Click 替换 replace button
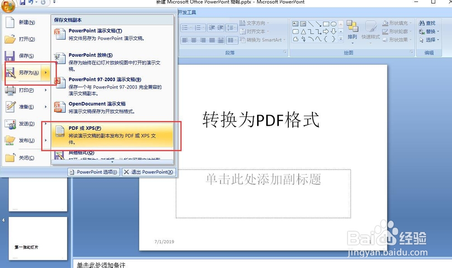This screenshot has height=268, width=452. [x=429, y=31]
